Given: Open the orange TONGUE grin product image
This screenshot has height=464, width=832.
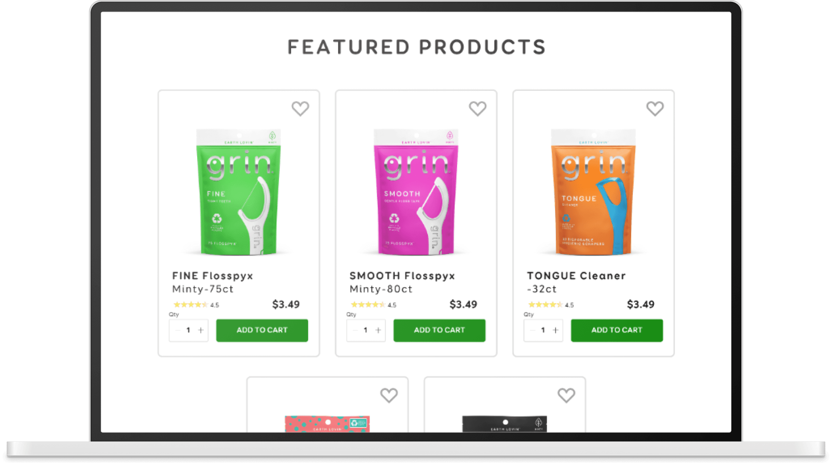Looking at the screenshot, I should pos(593,192).
